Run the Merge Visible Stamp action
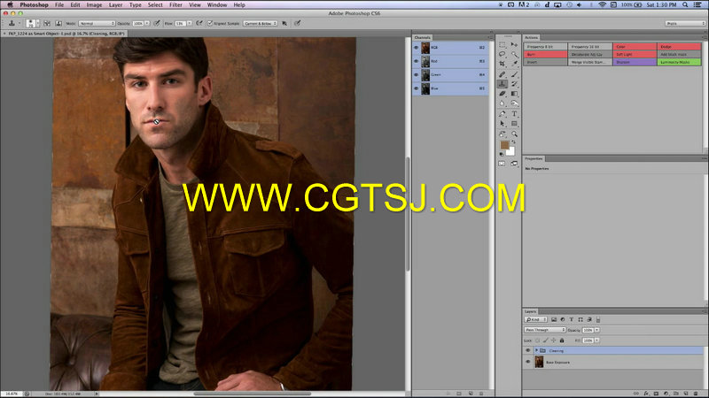This screenshot has height=398, width=709. (589, 62)
